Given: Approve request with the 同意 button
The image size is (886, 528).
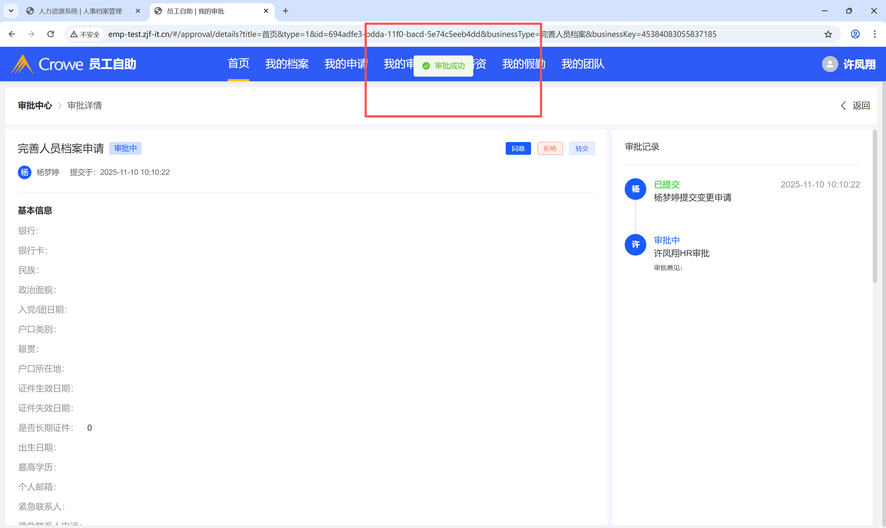Looking at the screenshot, I should click(518, 149).
